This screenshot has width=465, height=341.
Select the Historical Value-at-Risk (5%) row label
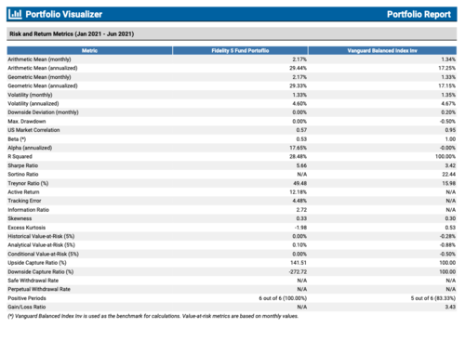(x=41, y=236)
